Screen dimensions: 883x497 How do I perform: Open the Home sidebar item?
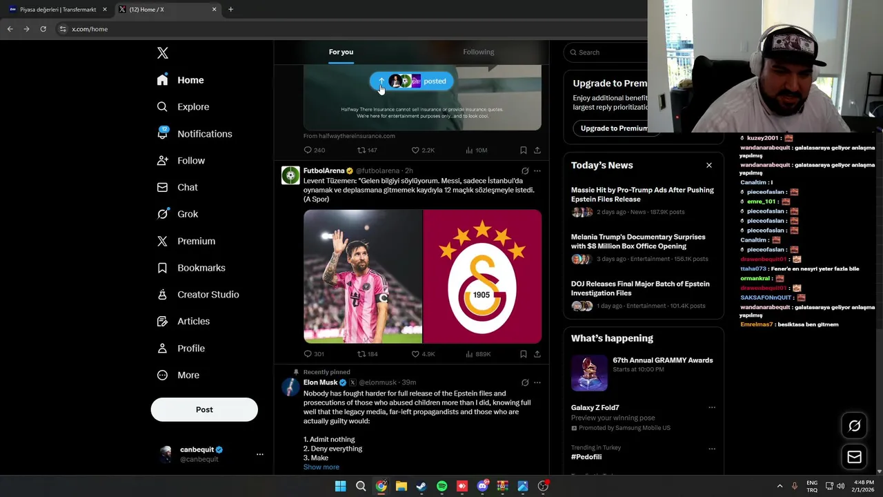(181, 80)
